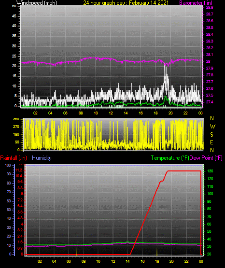Select the magenta "Dew Point (°F)" legend label
This screenshot has height=268, width=225.
tap(206, 158)
